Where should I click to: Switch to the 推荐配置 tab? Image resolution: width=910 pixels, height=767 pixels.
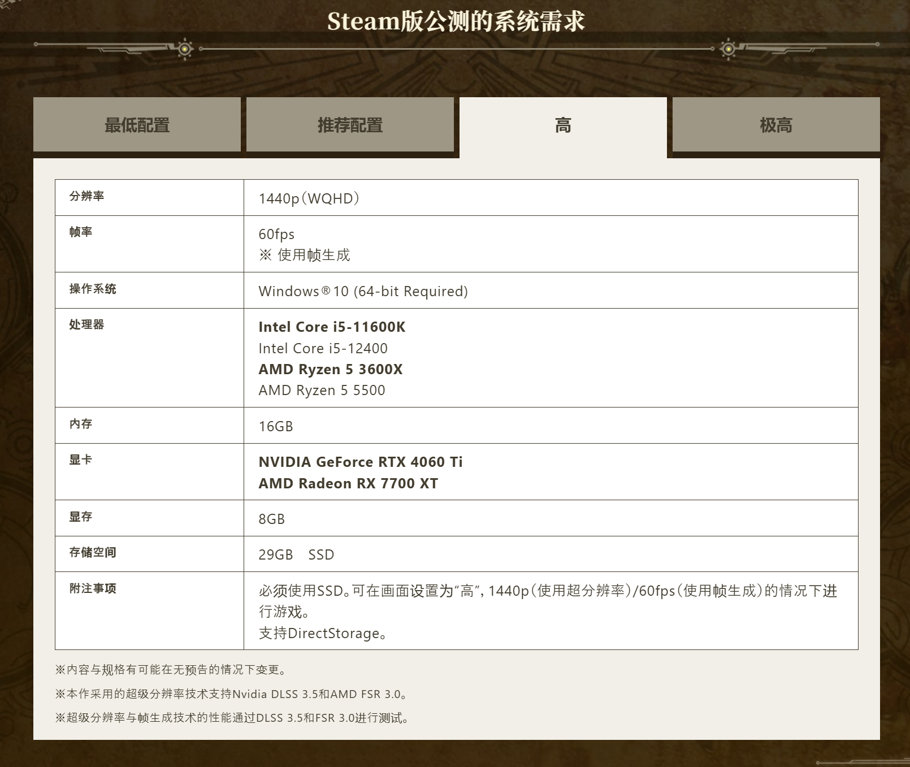point(350,124)
